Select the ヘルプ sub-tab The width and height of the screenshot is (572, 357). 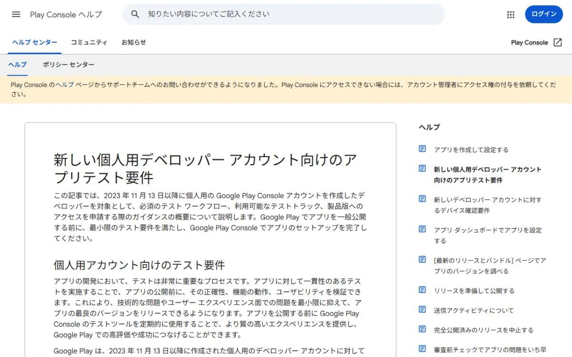click(x=18, y=65)
